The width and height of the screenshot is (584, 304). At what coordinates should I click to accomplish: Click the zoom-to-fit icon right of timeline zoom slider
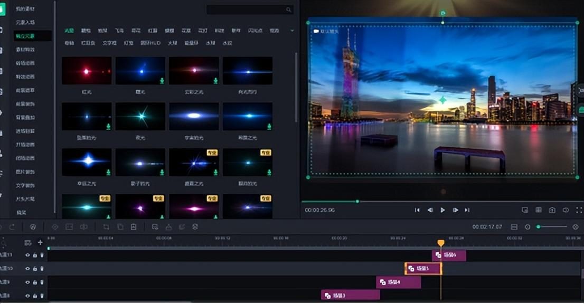click(x=576, y=226)
